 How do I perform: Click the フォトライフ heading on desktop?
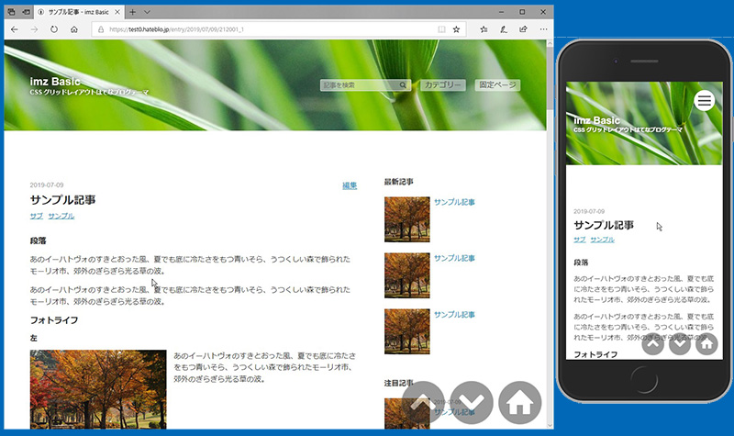pyautogui.click(x=54, y=320)
